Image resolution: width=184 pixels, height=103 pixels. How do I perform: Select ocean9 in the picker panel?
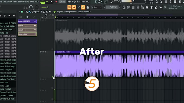click(x=27, y=30)
